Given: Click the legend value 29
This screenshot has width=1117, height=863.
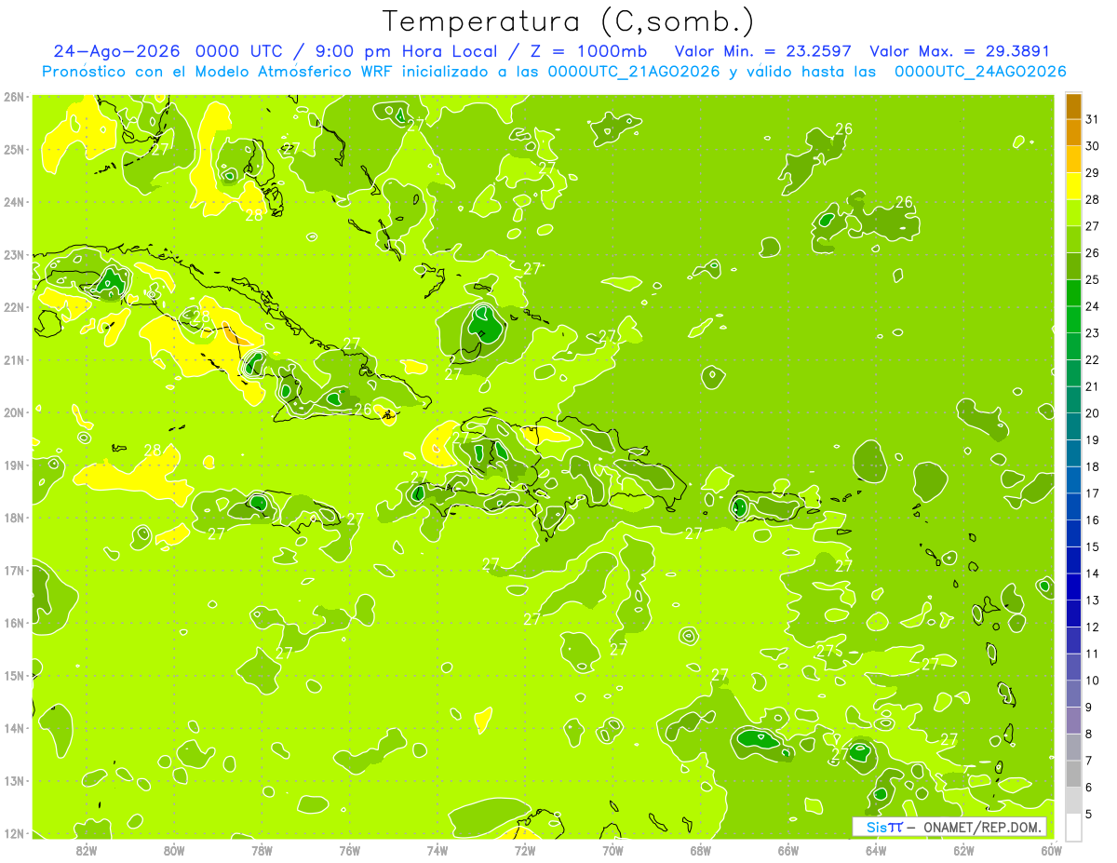Looking at the screenshot, I should click(x=1093, y=172).
